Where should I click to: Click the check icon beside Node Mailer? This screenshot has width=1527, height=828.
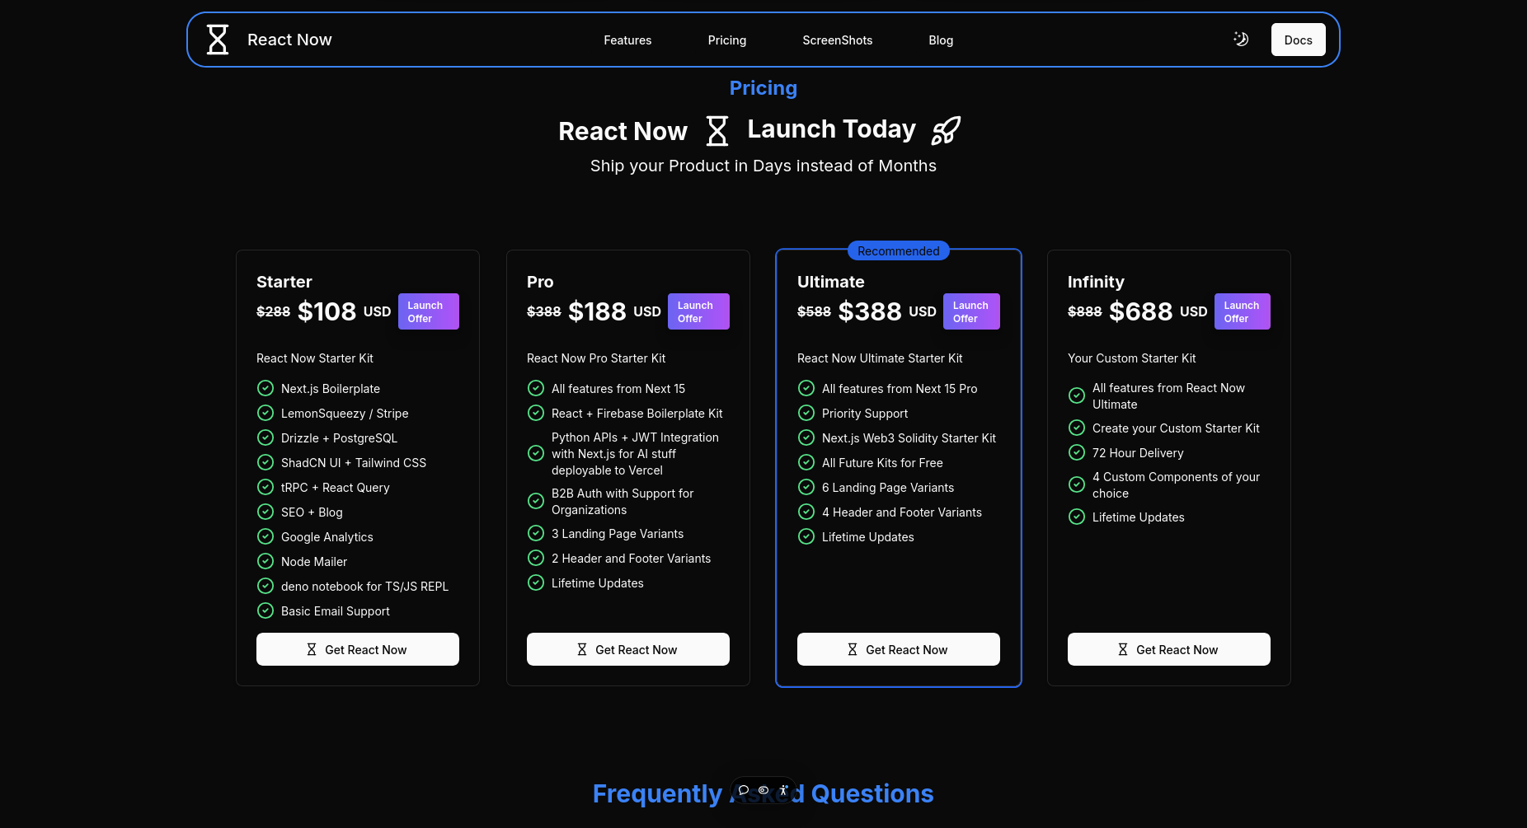(x=265, y=561)
